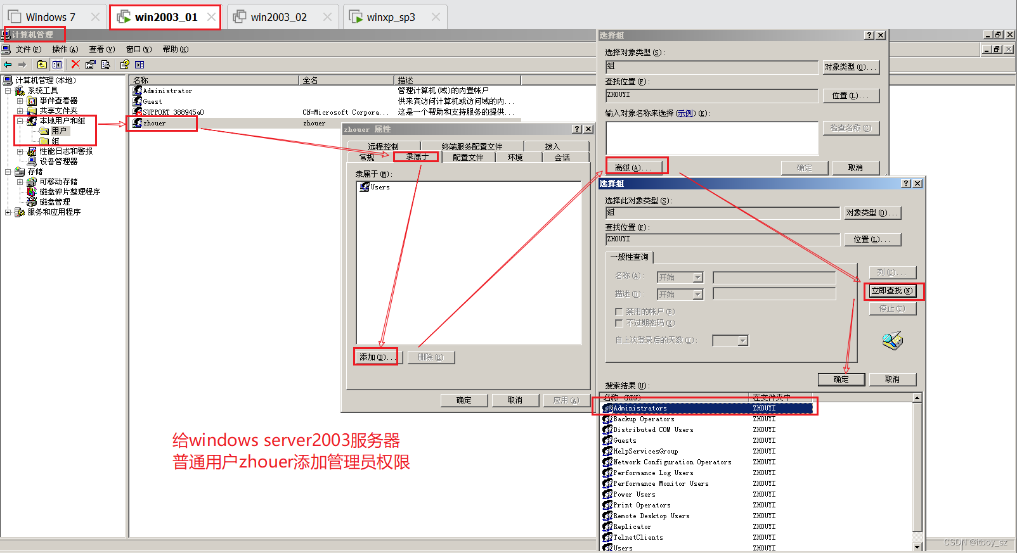Click the Back arrow toolbar icon
1017x553 pixels.
pos(8,65)
